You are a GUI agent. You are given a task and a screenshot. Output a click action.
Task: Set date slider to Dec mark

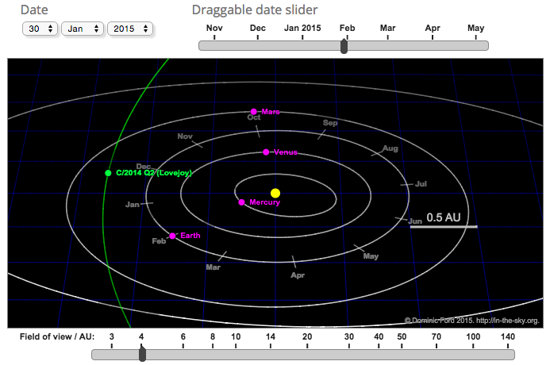click(x=258, y=45)
